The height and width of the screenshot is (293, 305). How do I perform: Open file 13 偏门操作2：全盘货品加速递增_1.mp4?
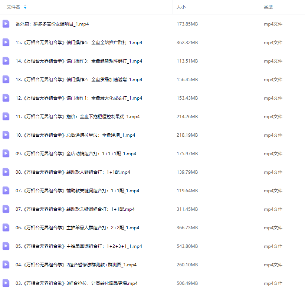[79, 80]
